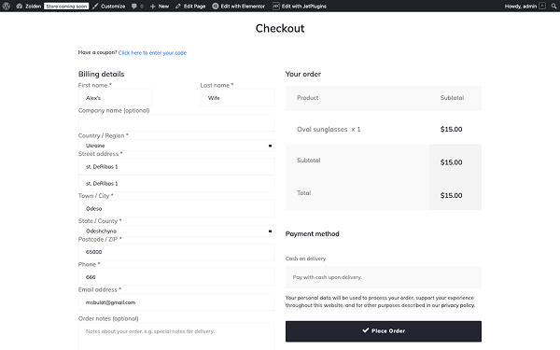560x350 pixels.
Task: Click the Oval sunglasses product row
Action: tap(384, 130)
